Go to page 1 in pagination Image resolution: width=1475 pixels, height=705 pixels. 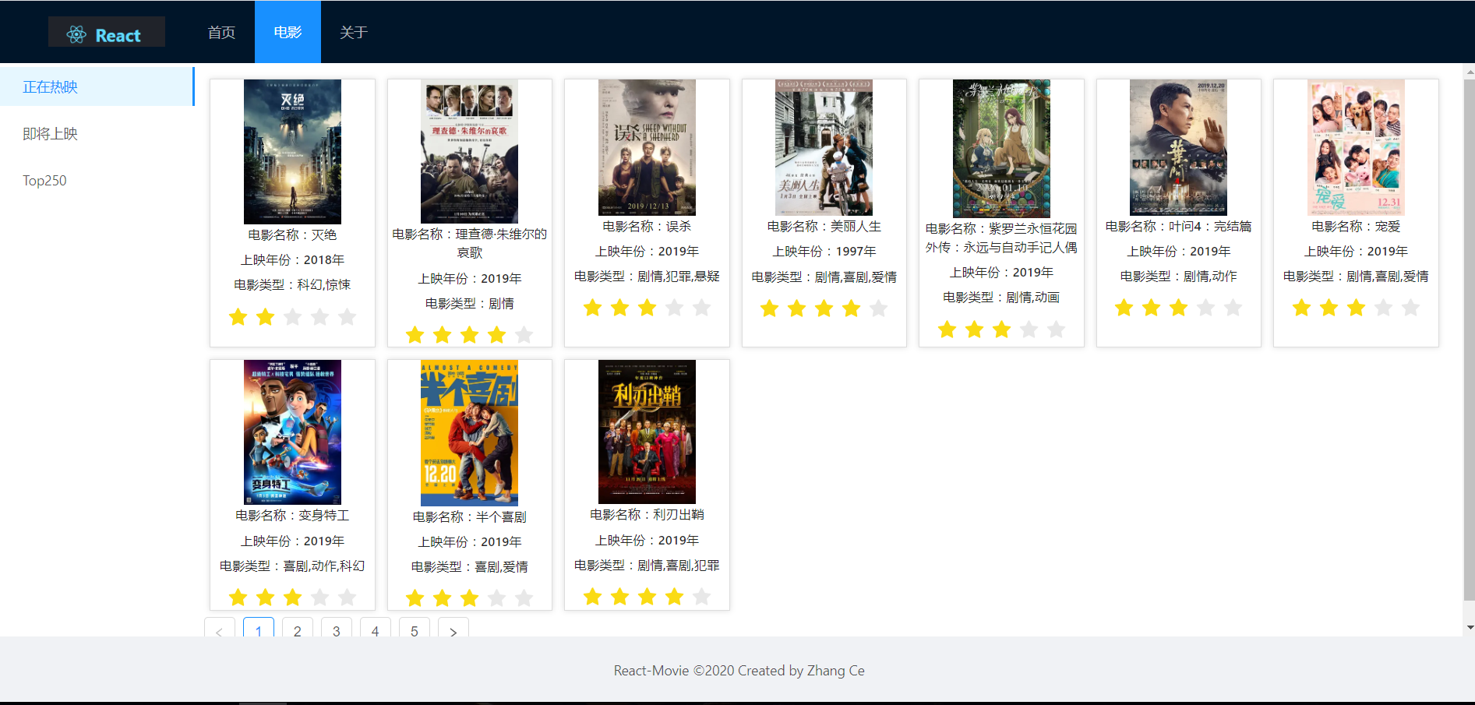[259, 629]
